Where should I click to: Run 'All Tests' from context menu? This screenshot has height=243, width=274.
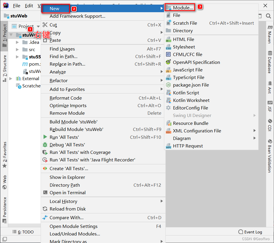click(103, 137)
